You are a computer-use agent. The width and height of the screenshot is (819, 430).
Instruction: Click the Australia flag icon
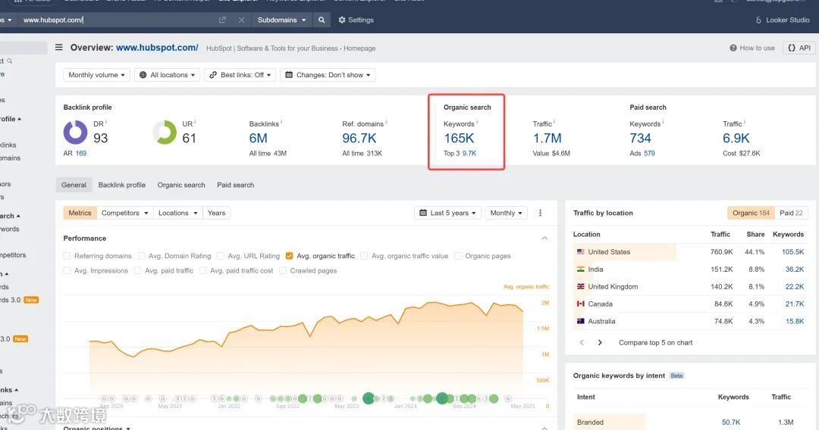tap(580, 321)
